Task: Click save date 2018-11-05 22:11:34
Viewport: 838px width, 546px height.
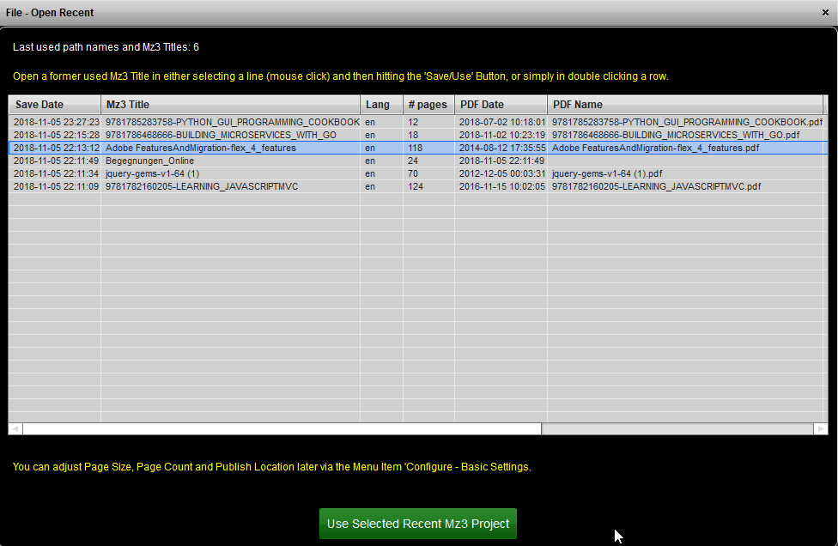Action: pos(56,173)
